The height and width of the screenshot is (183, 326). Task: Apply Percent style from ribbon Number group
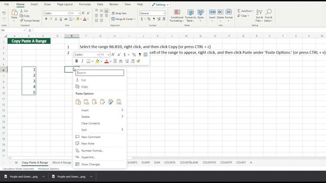point(149,19)
